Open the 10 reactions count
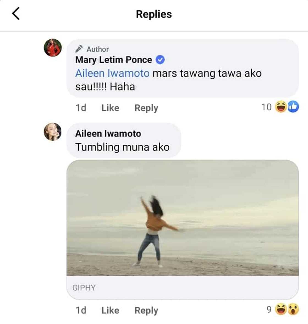308x324 pixels. point(266,107)
